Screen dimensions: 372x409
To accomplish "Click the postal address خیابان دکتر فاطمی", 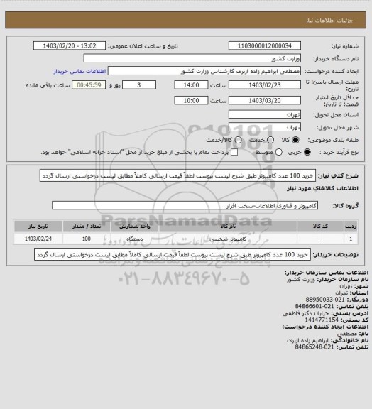I will 305,313.
